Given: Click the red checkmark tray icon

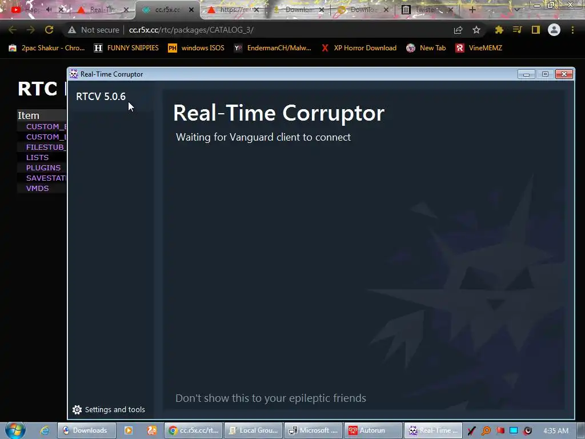Looking at the screenshot, I should [x=471, y=430].
